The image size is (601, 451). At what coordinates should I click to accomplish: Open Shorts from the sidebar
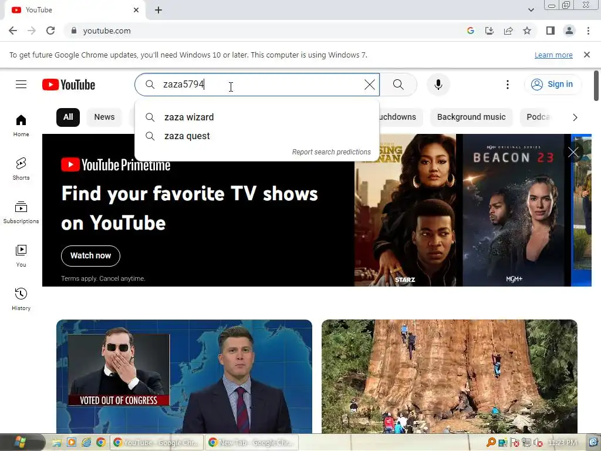click(x=21, y=169)
